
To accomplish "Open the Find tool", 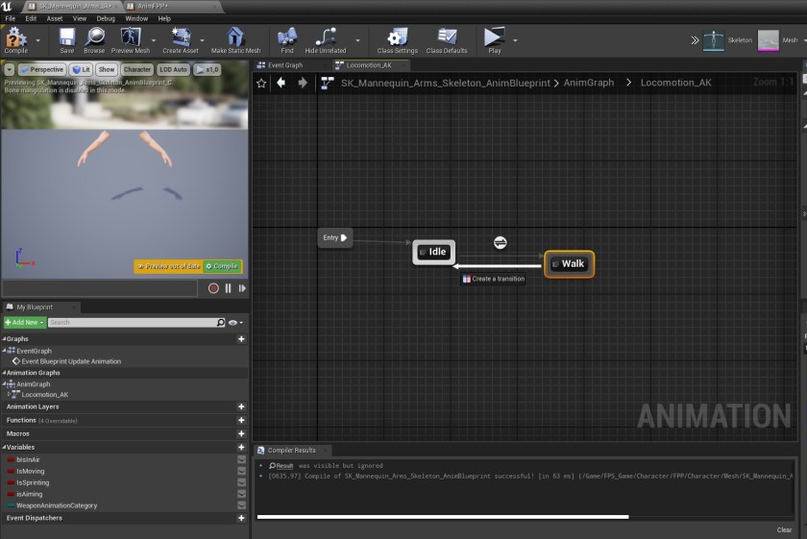I will (287, 38).
